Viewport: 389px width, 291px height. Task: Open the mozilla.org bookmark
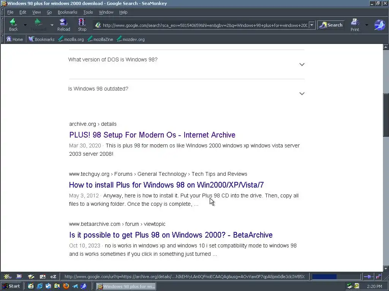tap(71, 39)
